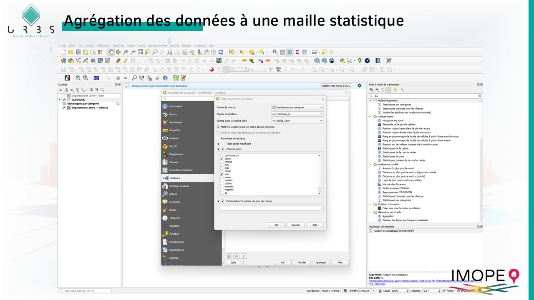Toggle Personnaliser le préfixe du nom checkbox

[x=223, y=201]
